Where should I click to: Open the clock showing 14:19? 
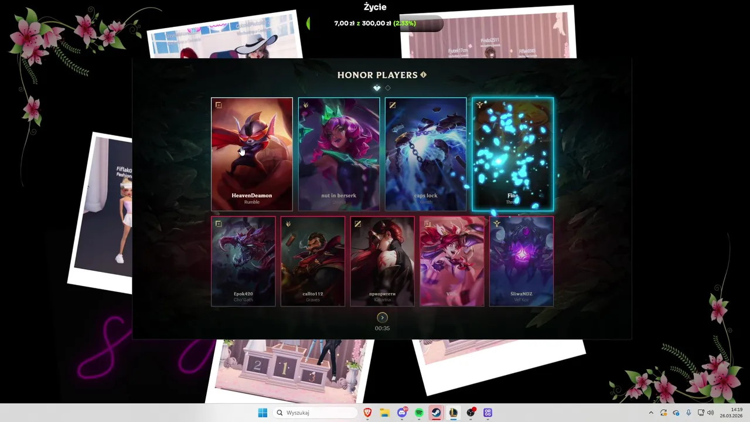pyautogui.click(x=731, y=413)
